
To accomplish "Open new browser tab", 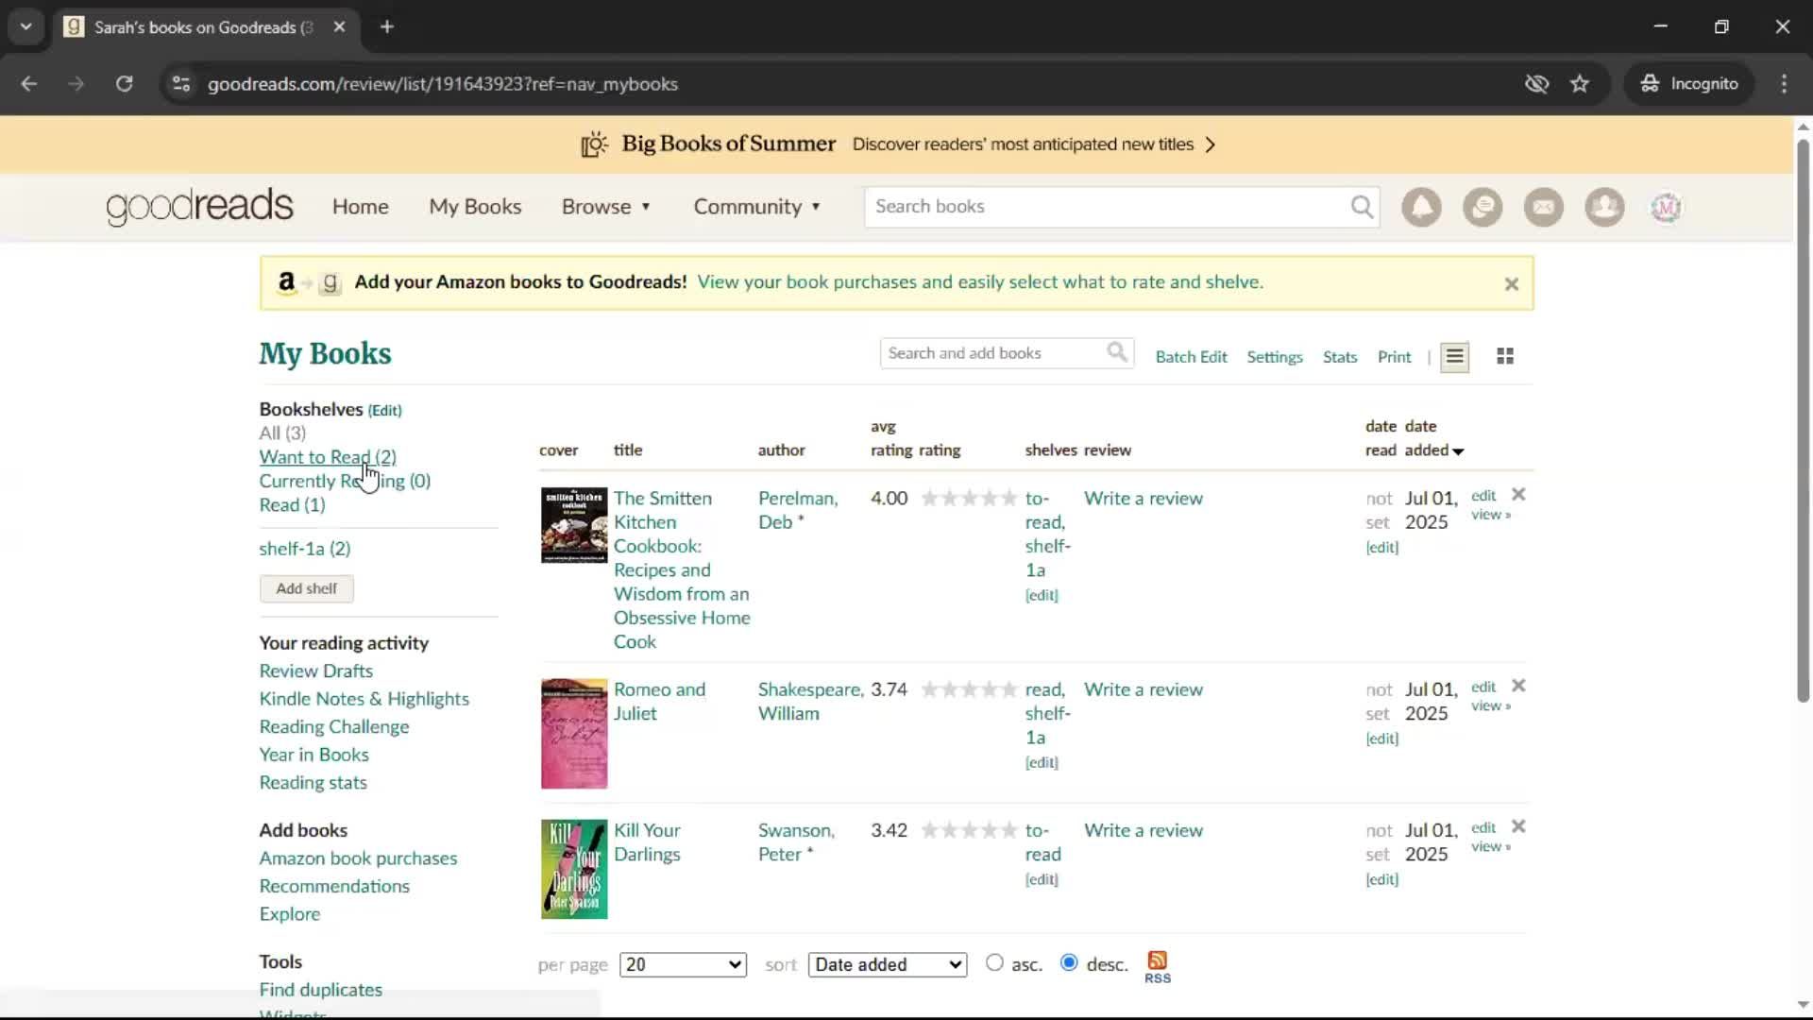I will 387,26.
